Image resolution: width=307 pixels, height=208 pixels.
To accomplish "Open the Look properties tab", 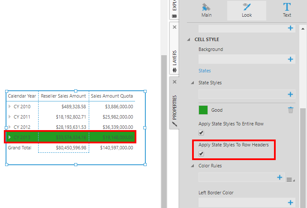I will (247, 11).
